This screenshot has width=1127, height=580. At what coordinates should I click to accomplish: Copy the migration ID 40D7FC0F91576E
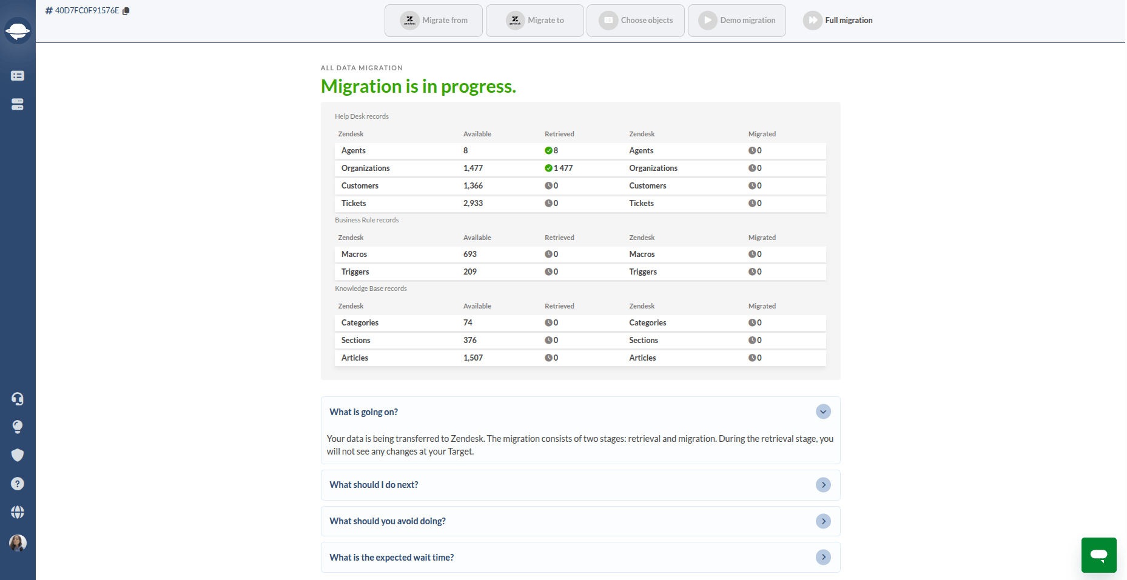tap(126, 11)
